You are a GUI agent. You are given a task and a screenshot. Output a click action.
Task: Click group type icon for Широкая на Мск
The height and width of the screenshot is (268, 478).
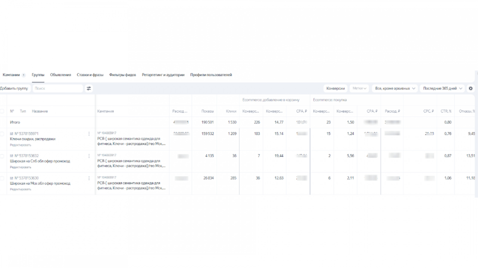[12, 178]
